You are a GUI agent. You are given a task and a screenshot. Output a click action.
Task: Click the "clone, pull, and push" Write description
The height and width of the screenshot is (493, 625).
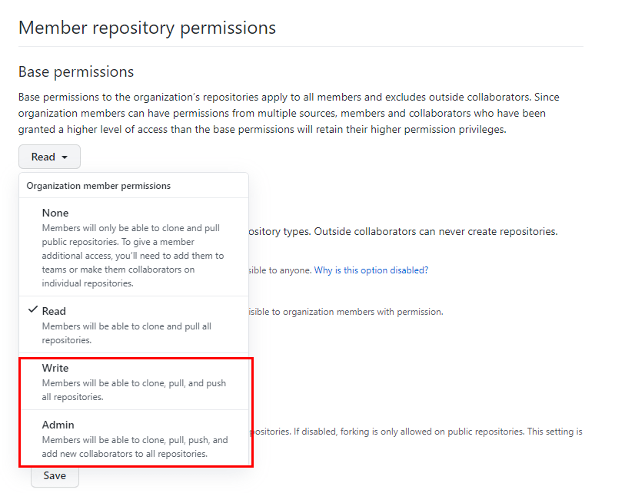pos(134,389)
